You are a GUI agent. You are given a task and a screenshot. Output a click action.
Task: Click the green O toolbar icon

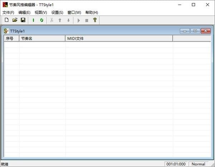[42, 20]
